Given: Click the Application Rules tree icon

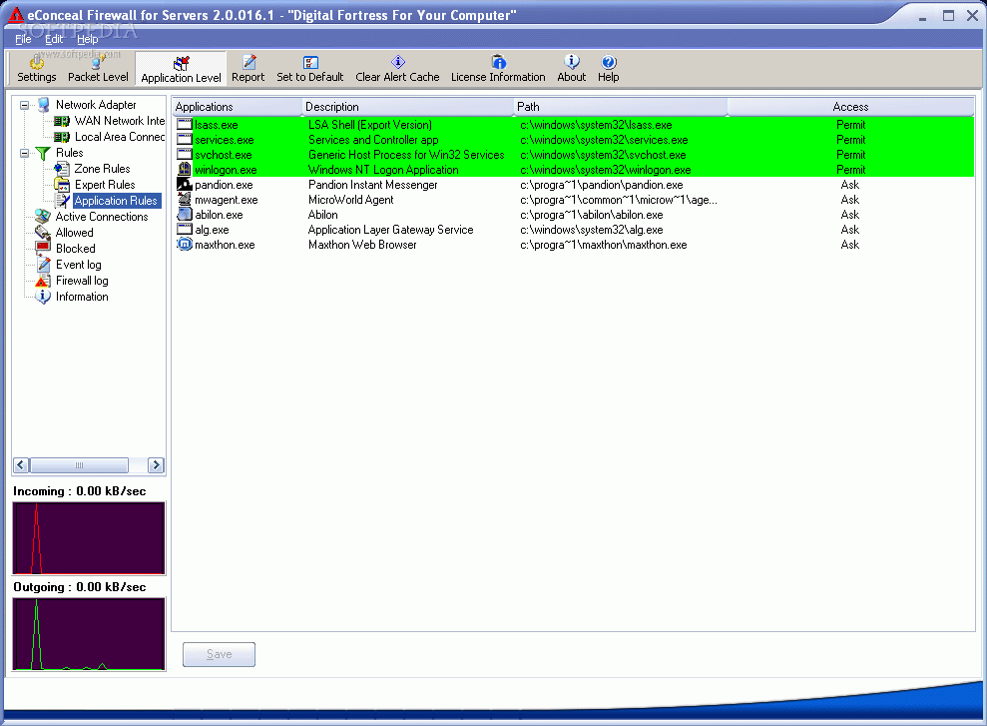Looking at the screenshot, I should tap(62, 201).
